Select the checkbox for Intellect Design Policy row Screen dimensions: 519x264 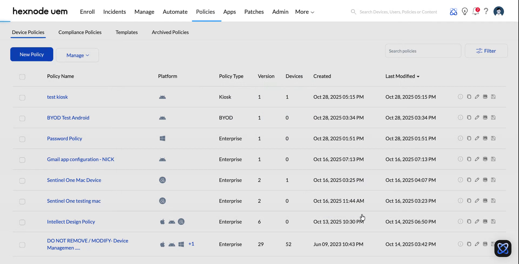[22, 222]
